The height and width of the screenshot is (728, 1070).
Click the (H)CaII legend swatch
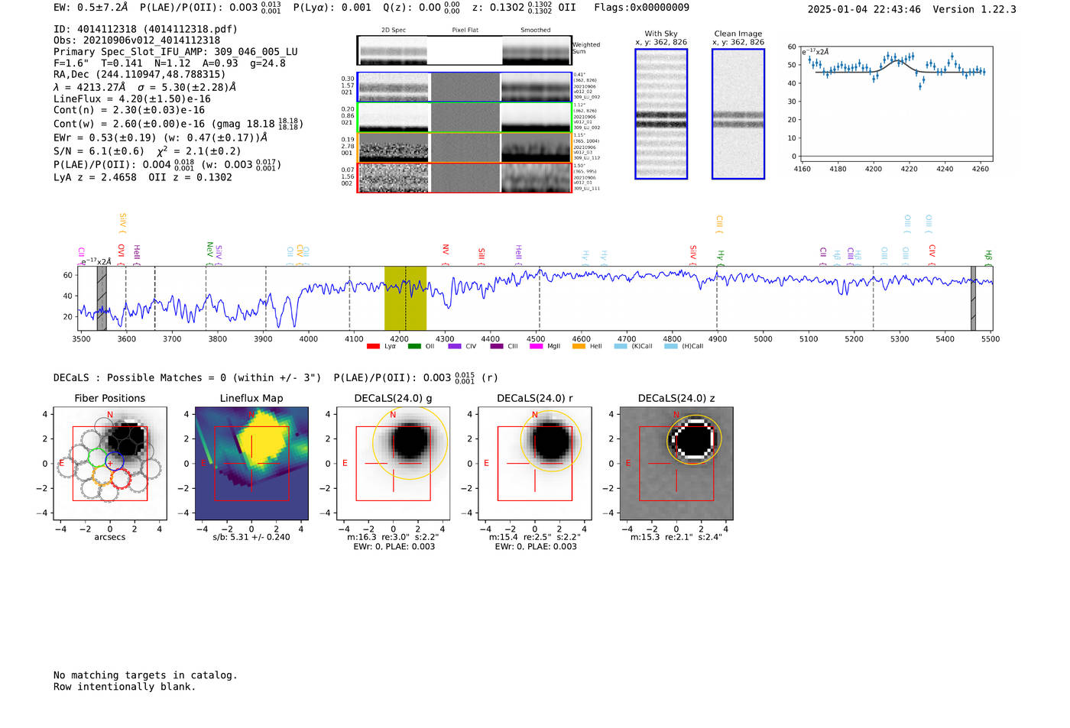pos(671,347)
